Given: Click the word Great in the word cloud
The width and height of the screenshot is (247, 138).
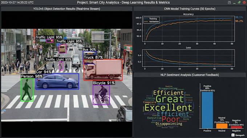Looking at the screenshot, I should (170, 99).
